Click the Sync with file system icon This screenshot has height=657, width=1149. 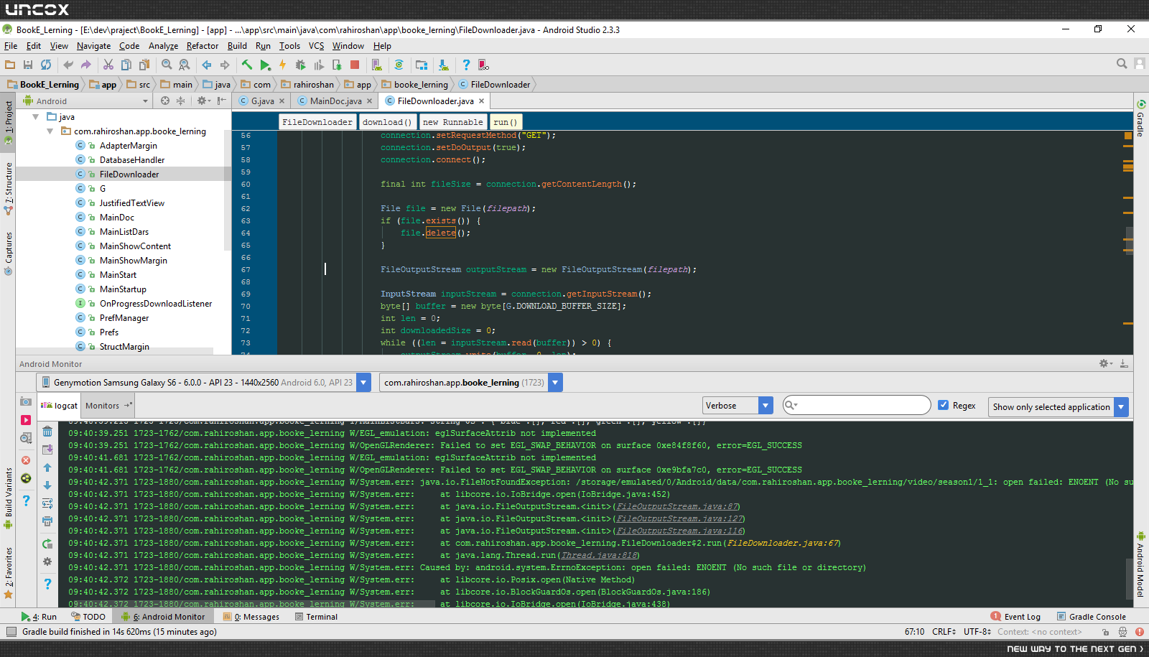click(x=46, y=65)
